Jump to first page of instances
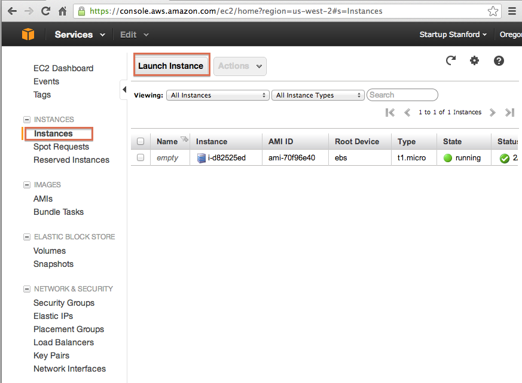The width and height of the screenshot is (522, 383). click(390, 113)
